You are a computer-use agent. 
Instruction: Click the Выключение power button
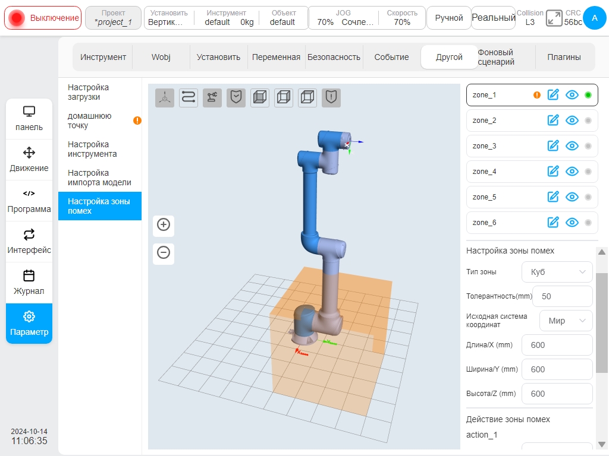[x=43, y=18]
